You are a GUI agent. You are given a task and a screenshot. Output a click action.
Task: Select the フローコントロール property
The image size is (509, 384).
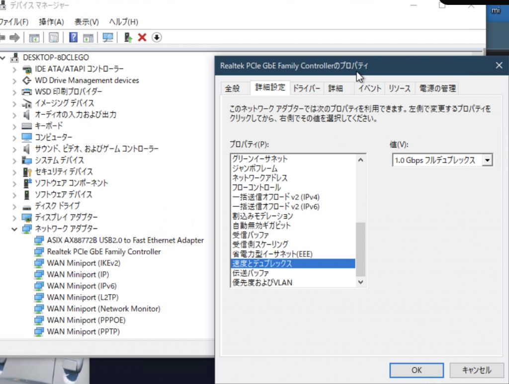pos(293,187)
